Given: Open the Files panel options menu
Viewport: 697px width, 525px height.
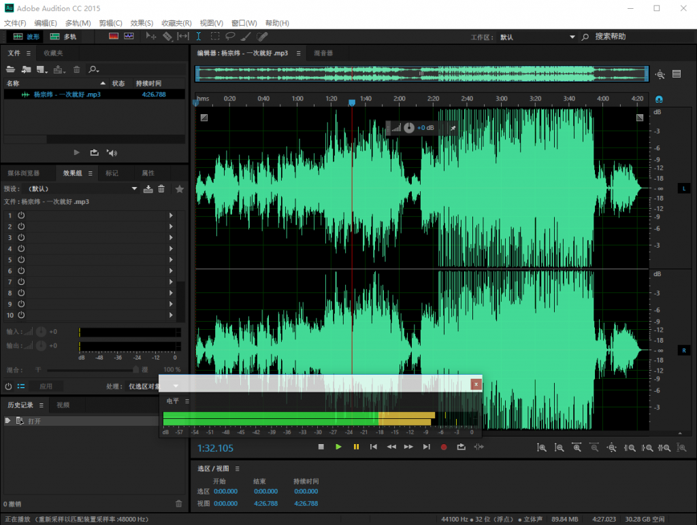Looking at the screenshot, I should click(x=29, y=53).
